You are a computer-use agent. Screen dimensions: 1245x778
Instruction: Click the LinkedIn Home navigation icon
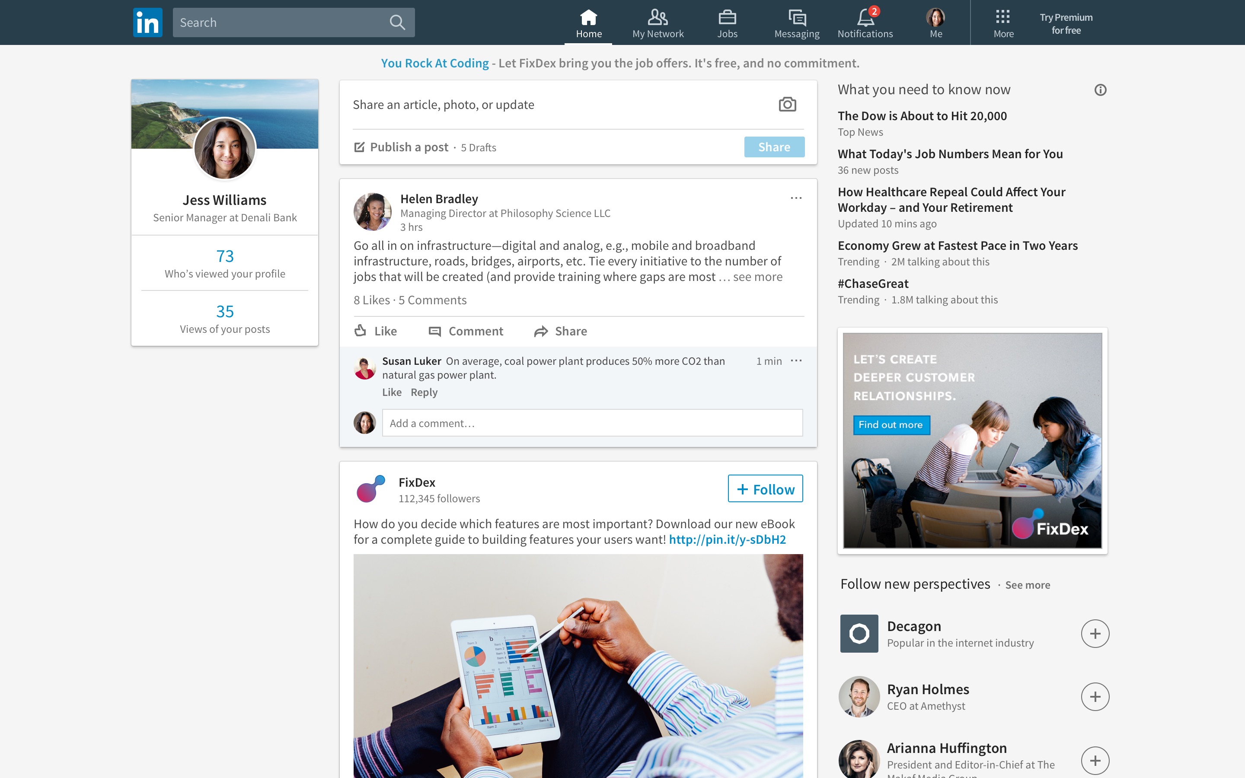click(x=588, y=16)
